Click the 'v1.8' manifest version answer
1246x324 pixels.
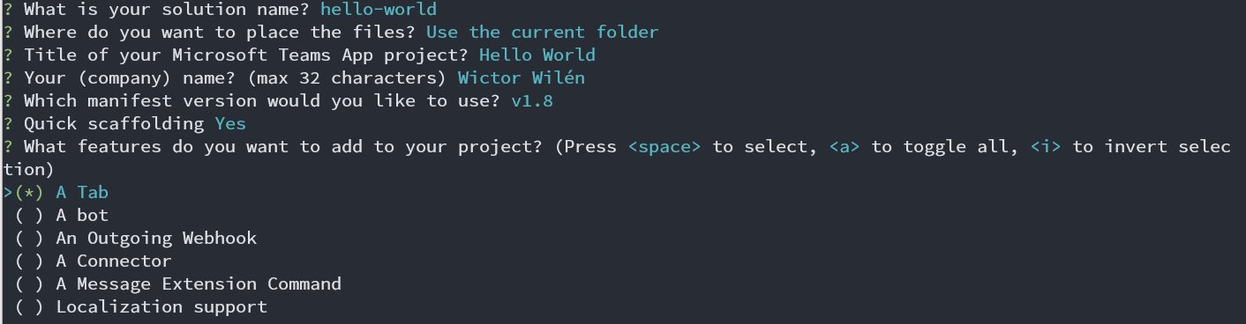532,100
